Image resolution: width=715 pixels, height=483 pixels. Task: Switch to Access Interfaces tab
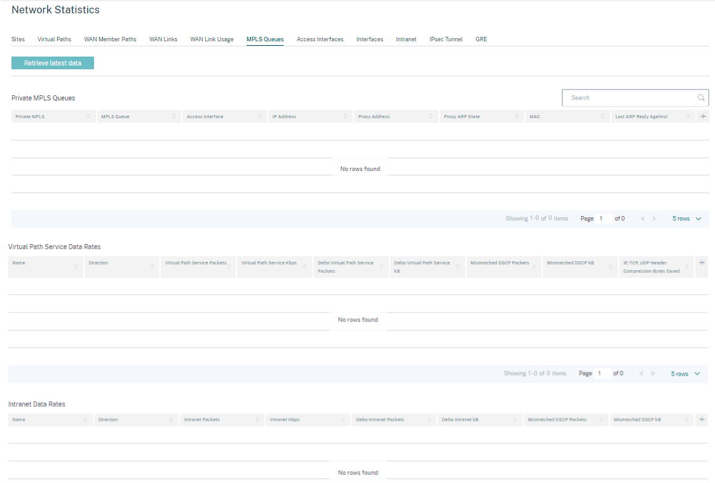320,39
